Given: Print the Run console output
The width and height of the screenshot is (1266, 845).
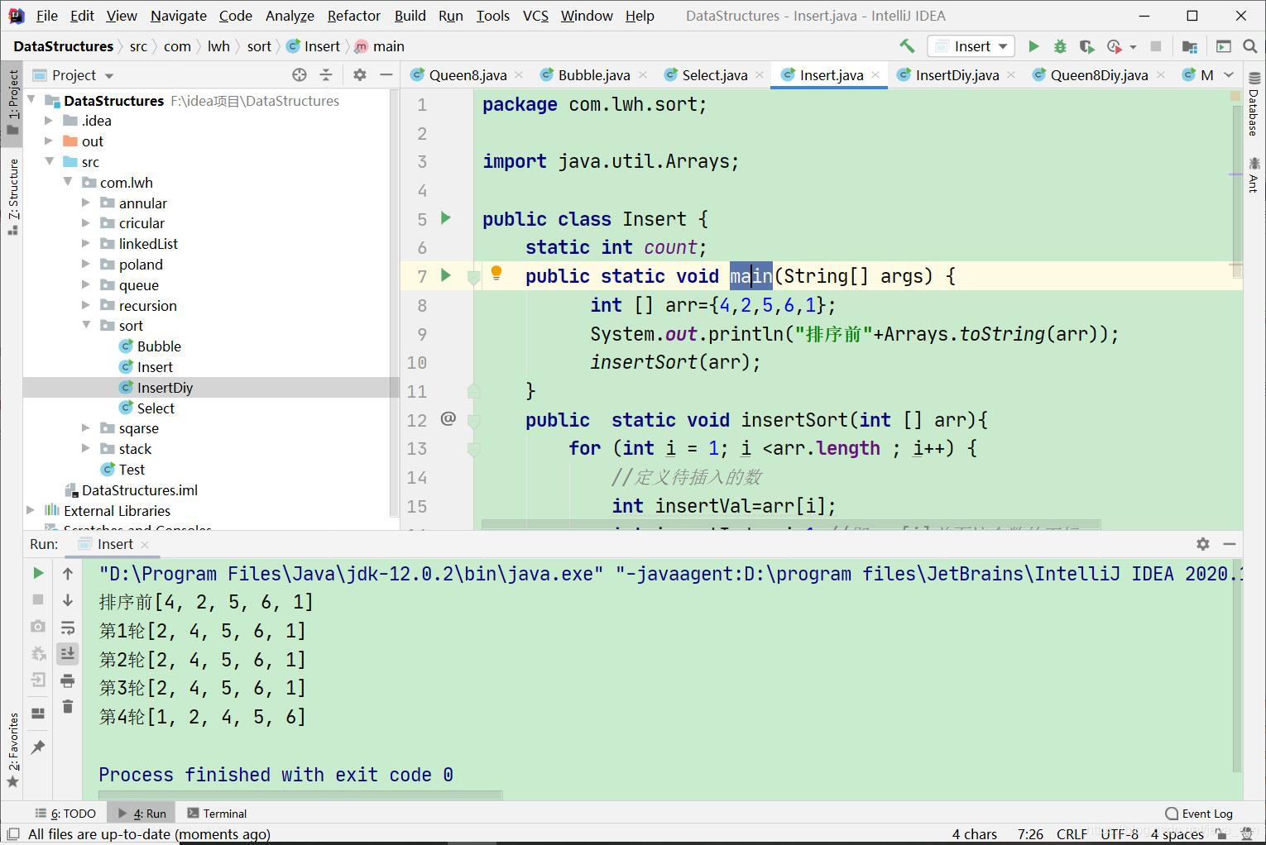Looking at the screenshot, I should [x=68, y=680].
